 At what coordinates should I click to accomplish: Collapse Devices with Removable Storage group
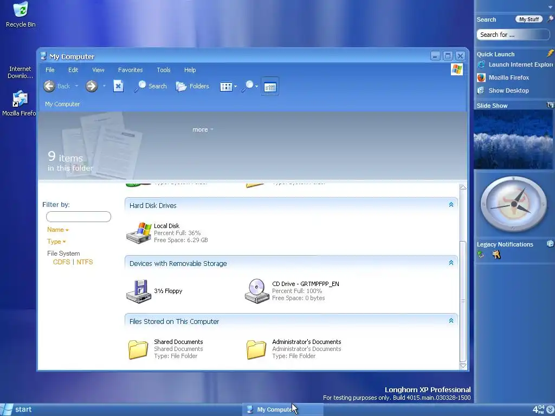[x=451, y=263]
